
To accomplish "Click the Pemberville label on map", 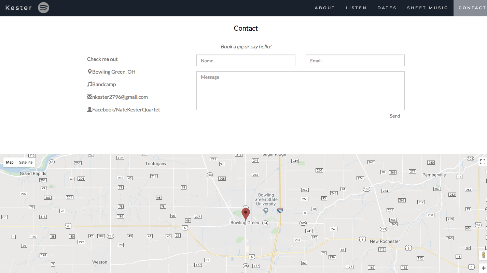I will point(434,175).
